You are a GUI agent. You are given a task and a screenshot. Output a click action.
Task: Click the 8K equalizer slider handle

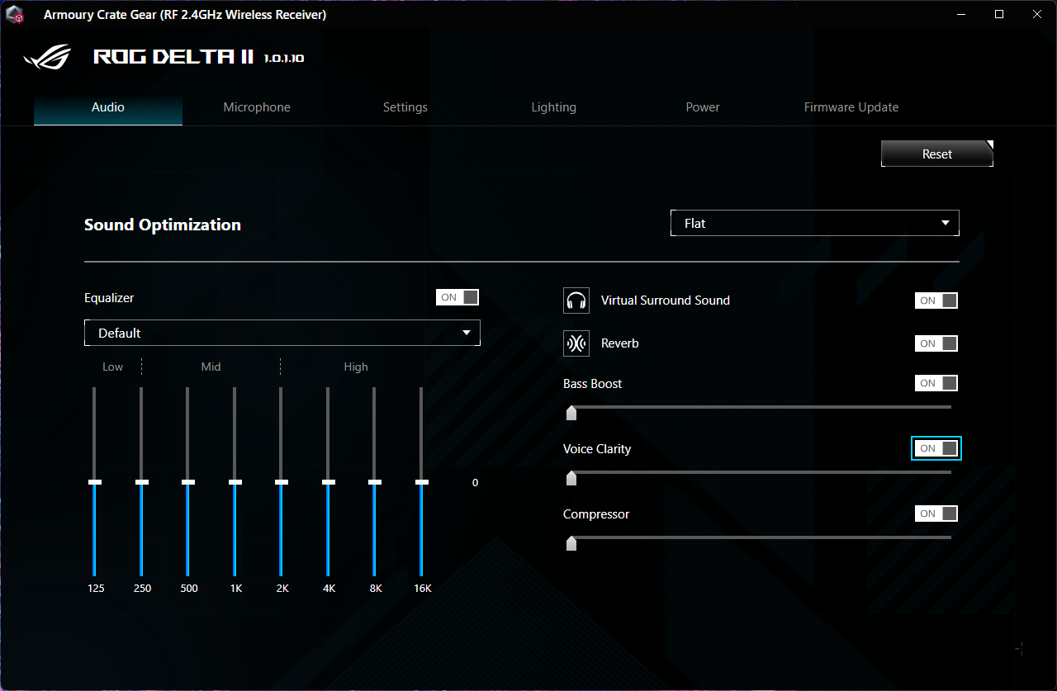click(375, 481)
